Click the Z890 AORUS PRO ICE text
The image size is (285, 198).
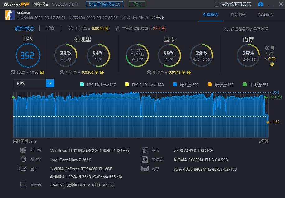(193, 151)
